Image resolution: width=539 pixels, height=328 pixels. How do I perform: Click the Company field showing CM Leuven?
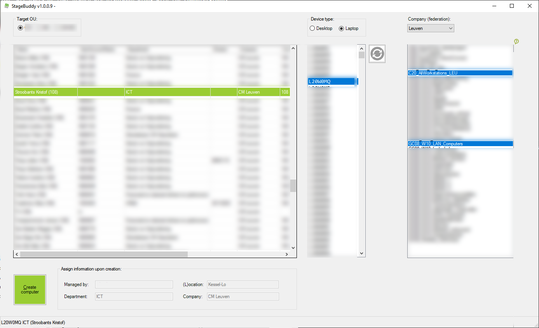pyautogui.click(x=243, y=297)
